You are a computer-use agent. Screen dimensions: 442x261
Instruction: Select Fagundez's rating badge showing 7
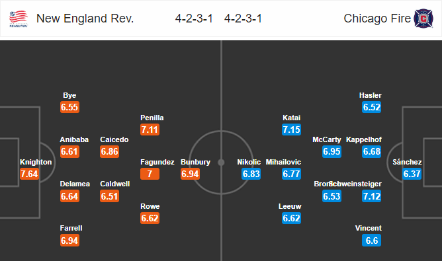click(x=150, y=174)
